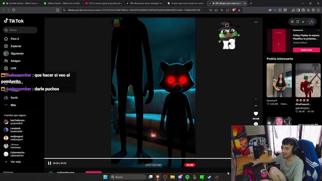Click the Windows taskbar search box

click(x=128, y=177)
